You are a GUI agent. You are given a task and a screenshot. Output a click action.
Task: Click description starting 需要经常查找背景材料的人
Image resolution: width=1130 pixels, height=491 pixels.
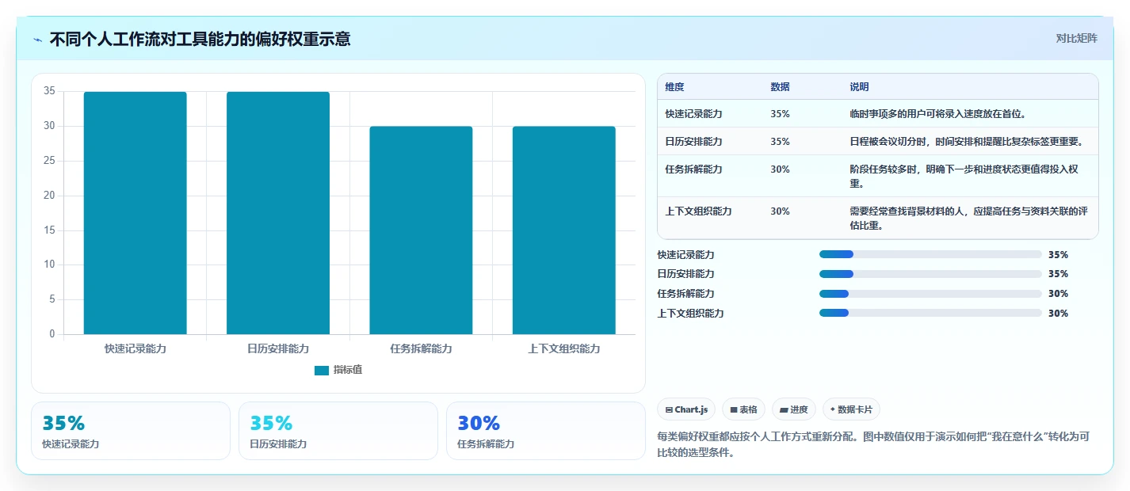968,219
